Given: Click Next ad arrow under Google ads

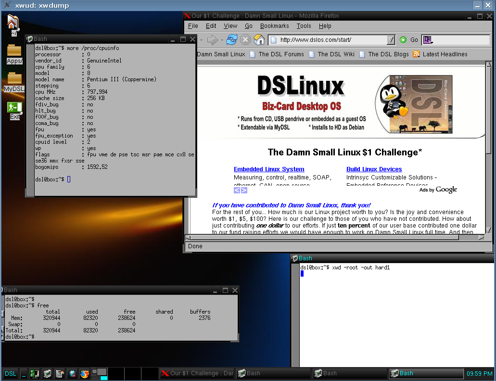Looking at the screenshot, I should [x=244, y=190].
